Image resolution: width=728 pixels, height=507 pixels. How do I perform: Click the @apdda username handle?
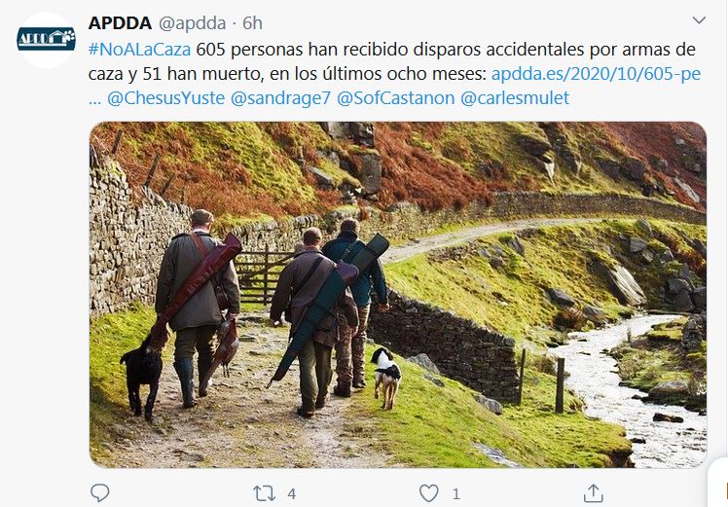(x=192, y=23)
